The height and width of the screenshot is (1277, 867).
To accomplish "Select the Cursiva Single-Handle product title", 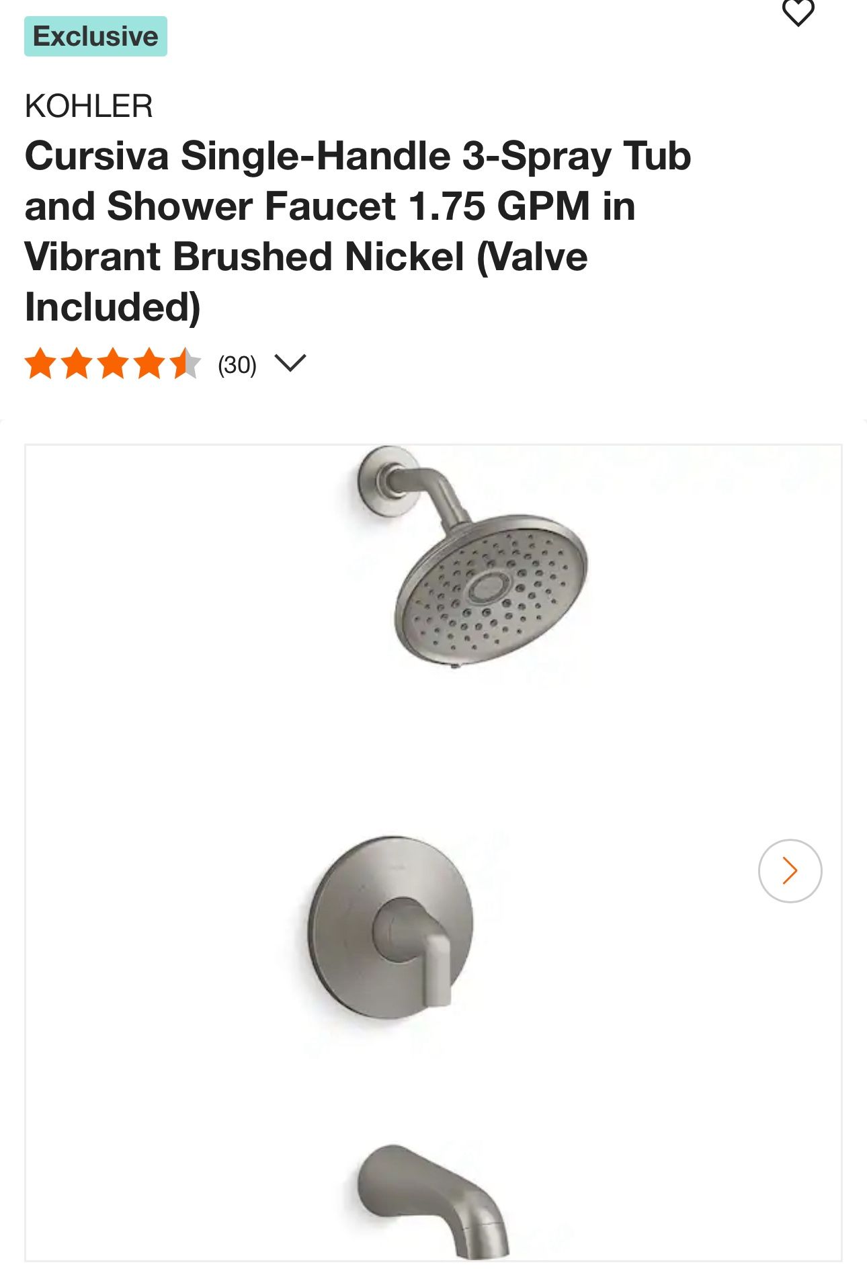I will pos(358,231).
